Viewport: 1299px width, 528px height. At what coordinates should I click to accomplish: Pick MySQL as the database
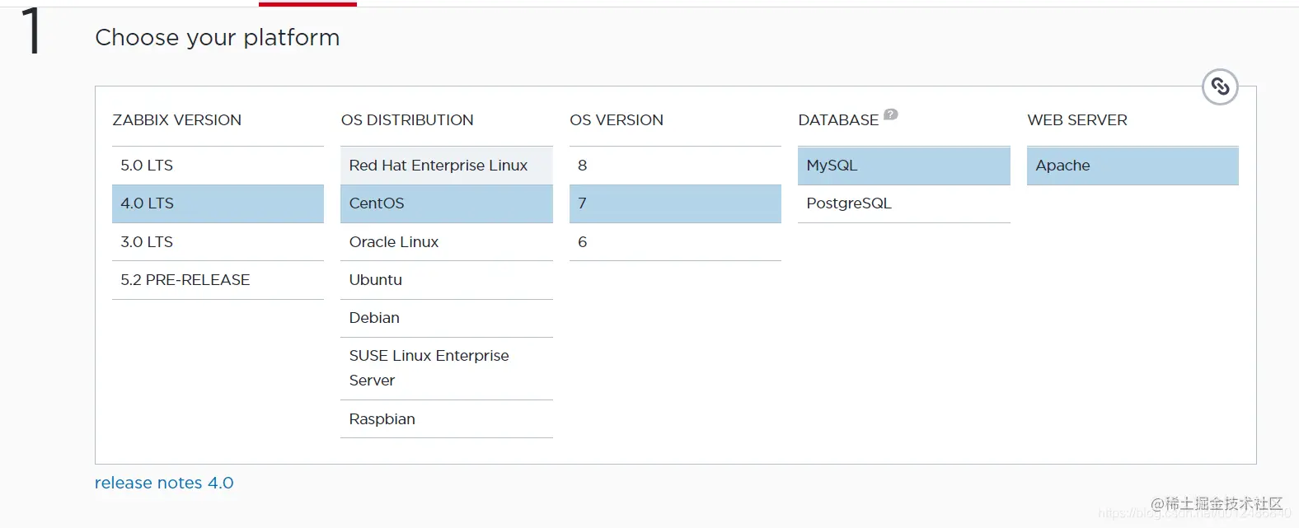pos(904,166)
